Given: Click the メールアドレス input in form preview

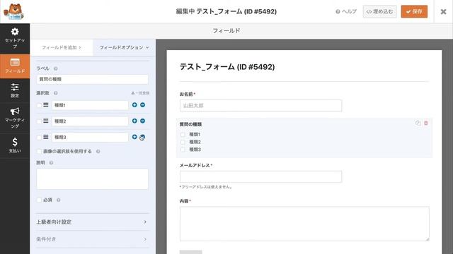Looking at the screenshot, I should point(260,177).
